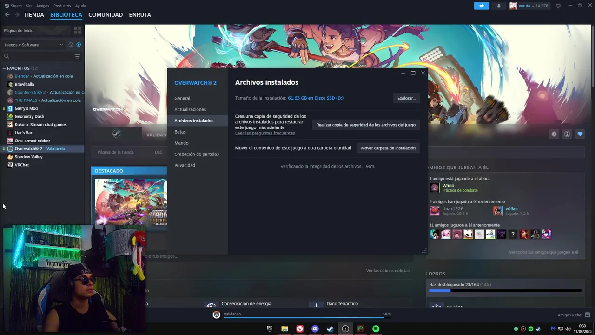
Task: Open the DESTACADO featured thumbnail
Action: pos(131,201)
